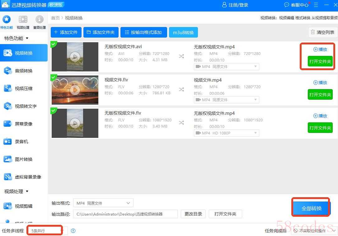Screen dimensions: 338x236
Task: Click the 视频剪辑 sidebar icon
Action: (8, 206)
